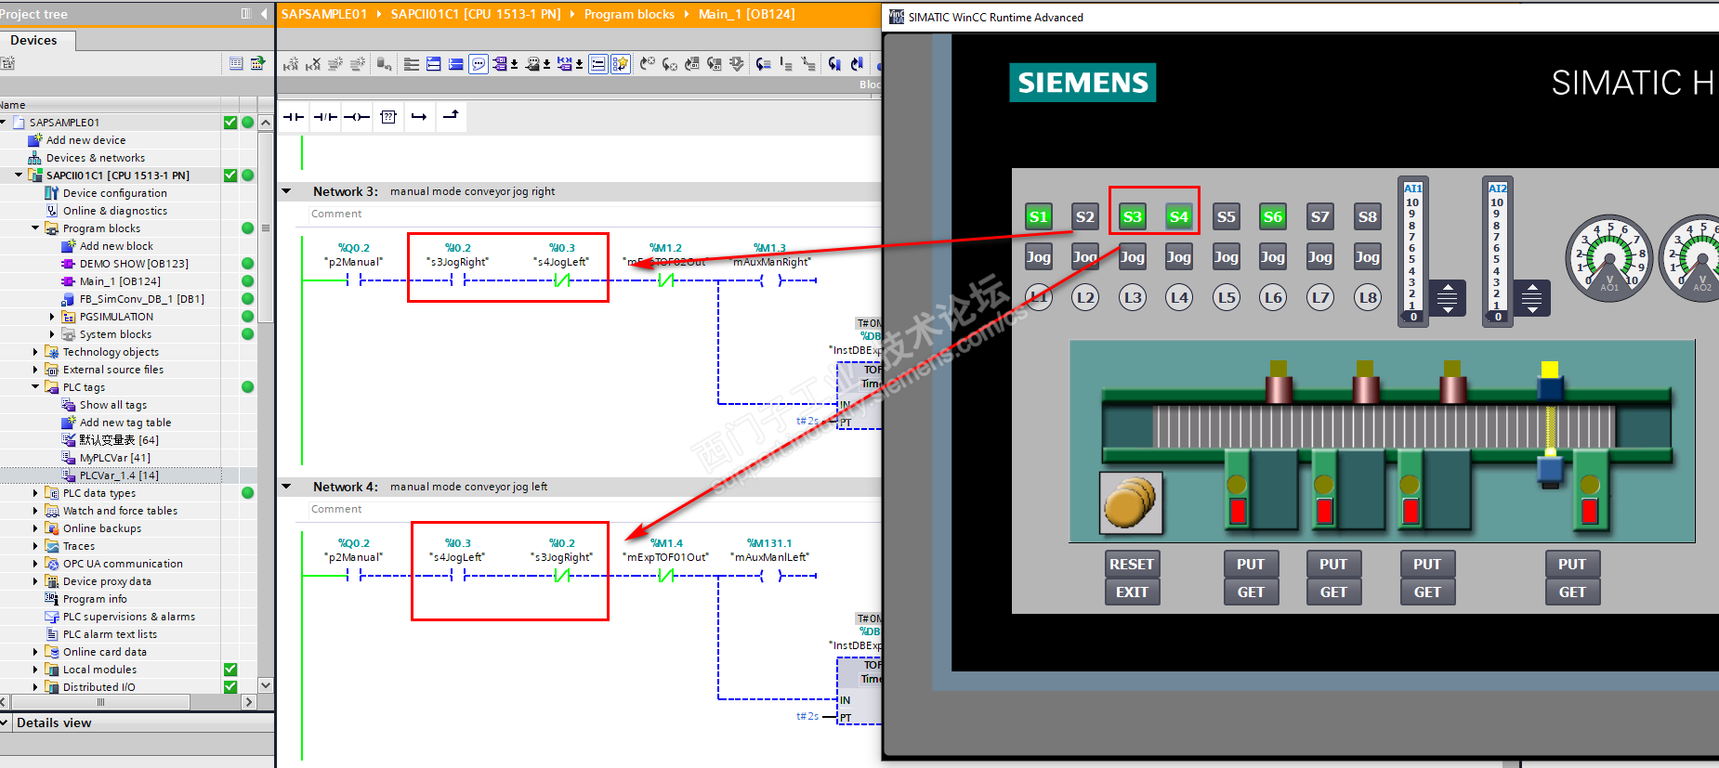Click the RESET button on HMI
Screen dimensions: 1719x768
1131,564
